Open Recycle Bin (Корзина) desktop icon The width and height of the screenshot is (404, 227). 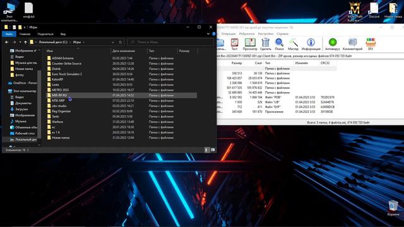pos(393,208)
